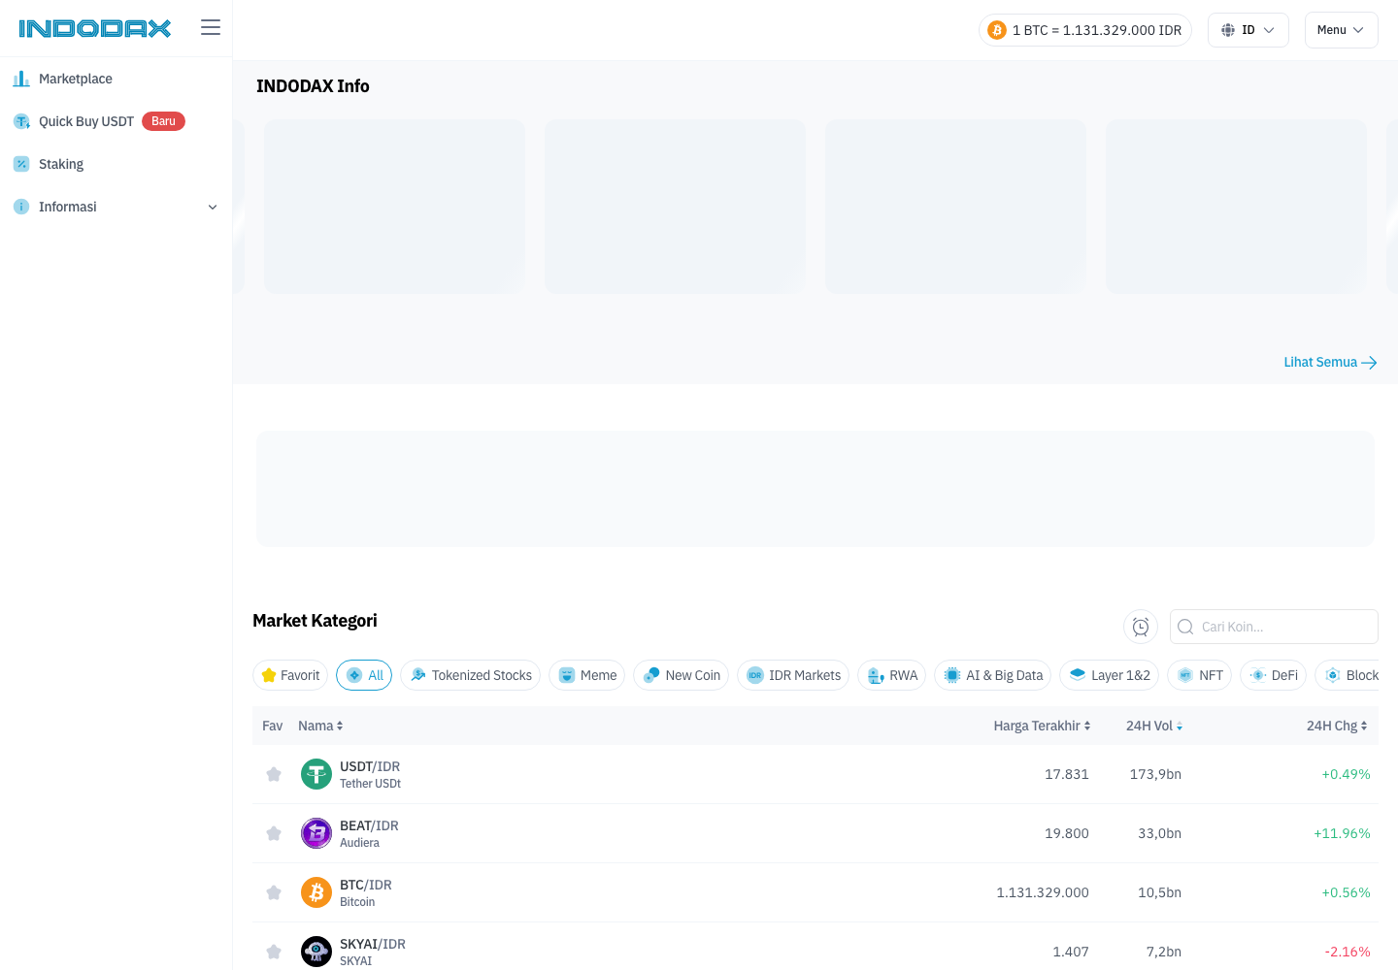Click BEAT volume 33,0bn
Image resolution: width=1398 pixels, height=970 pixels.
(x=1159, y=833)
